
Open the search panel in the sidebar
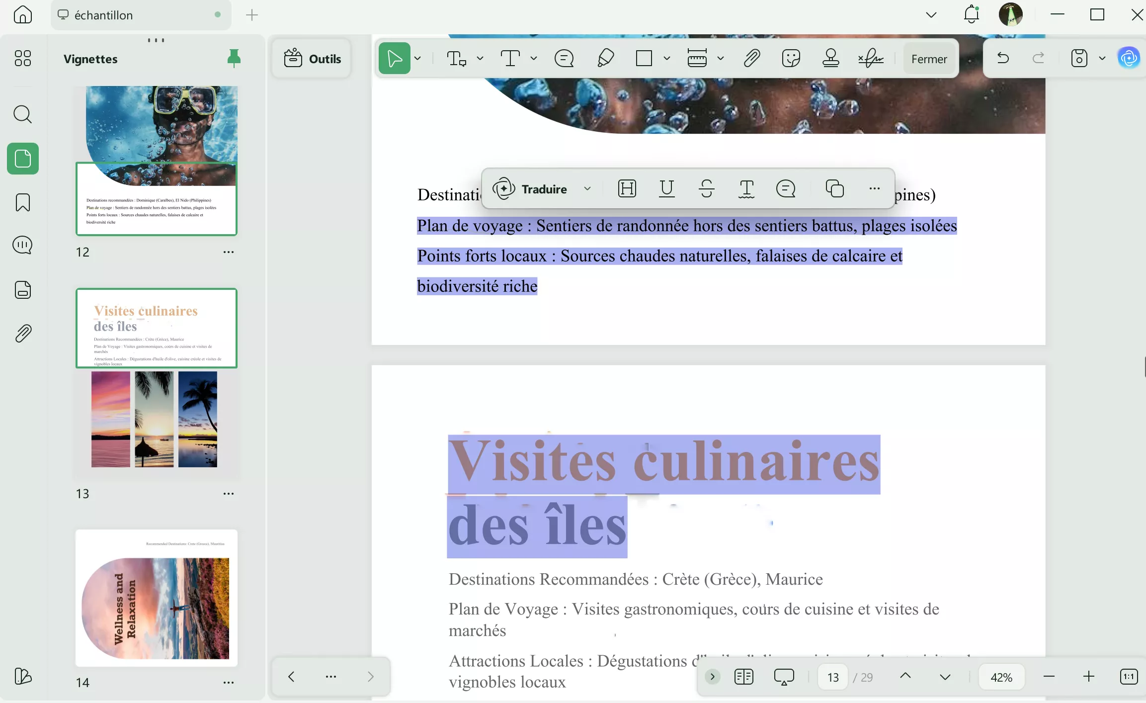(x=22, y=114)
